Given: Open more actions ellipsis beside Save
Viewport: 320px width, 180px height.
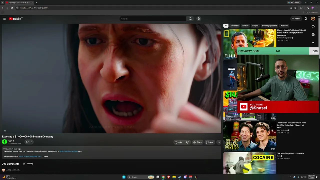Looking at the screenshot, I should [219, 142].
